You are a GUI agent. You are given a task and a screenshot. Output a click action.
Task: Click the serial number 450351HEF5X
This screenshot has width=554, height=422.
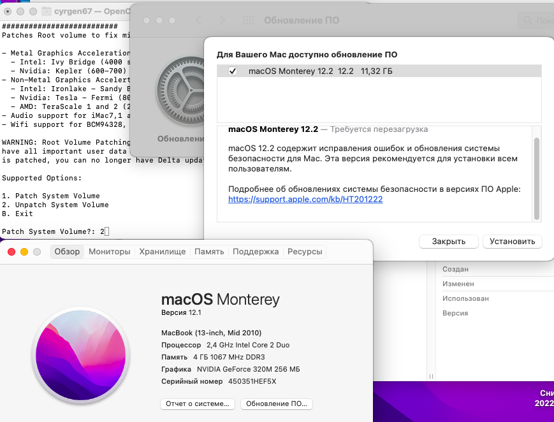click(252, 381)
